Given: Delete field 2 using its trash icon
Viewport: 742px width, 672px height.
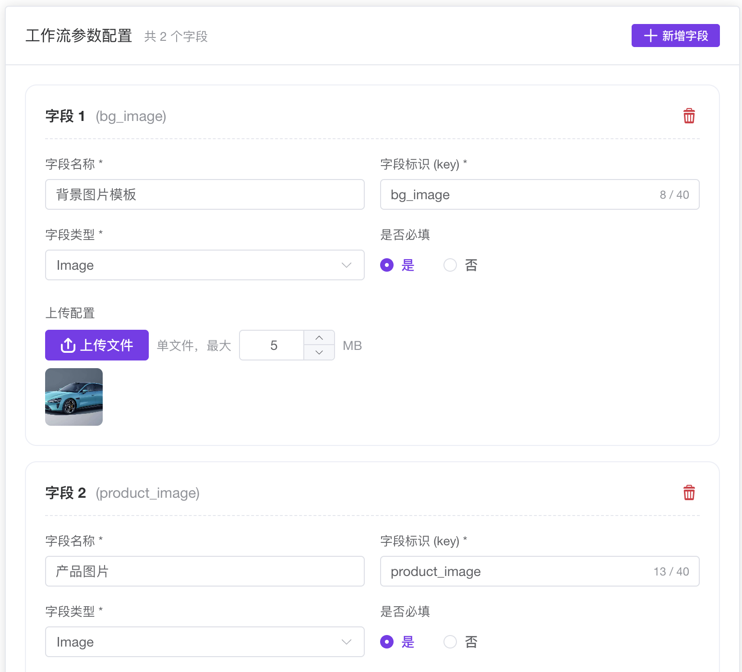Looking at the screenshot, I should (689, 492).
